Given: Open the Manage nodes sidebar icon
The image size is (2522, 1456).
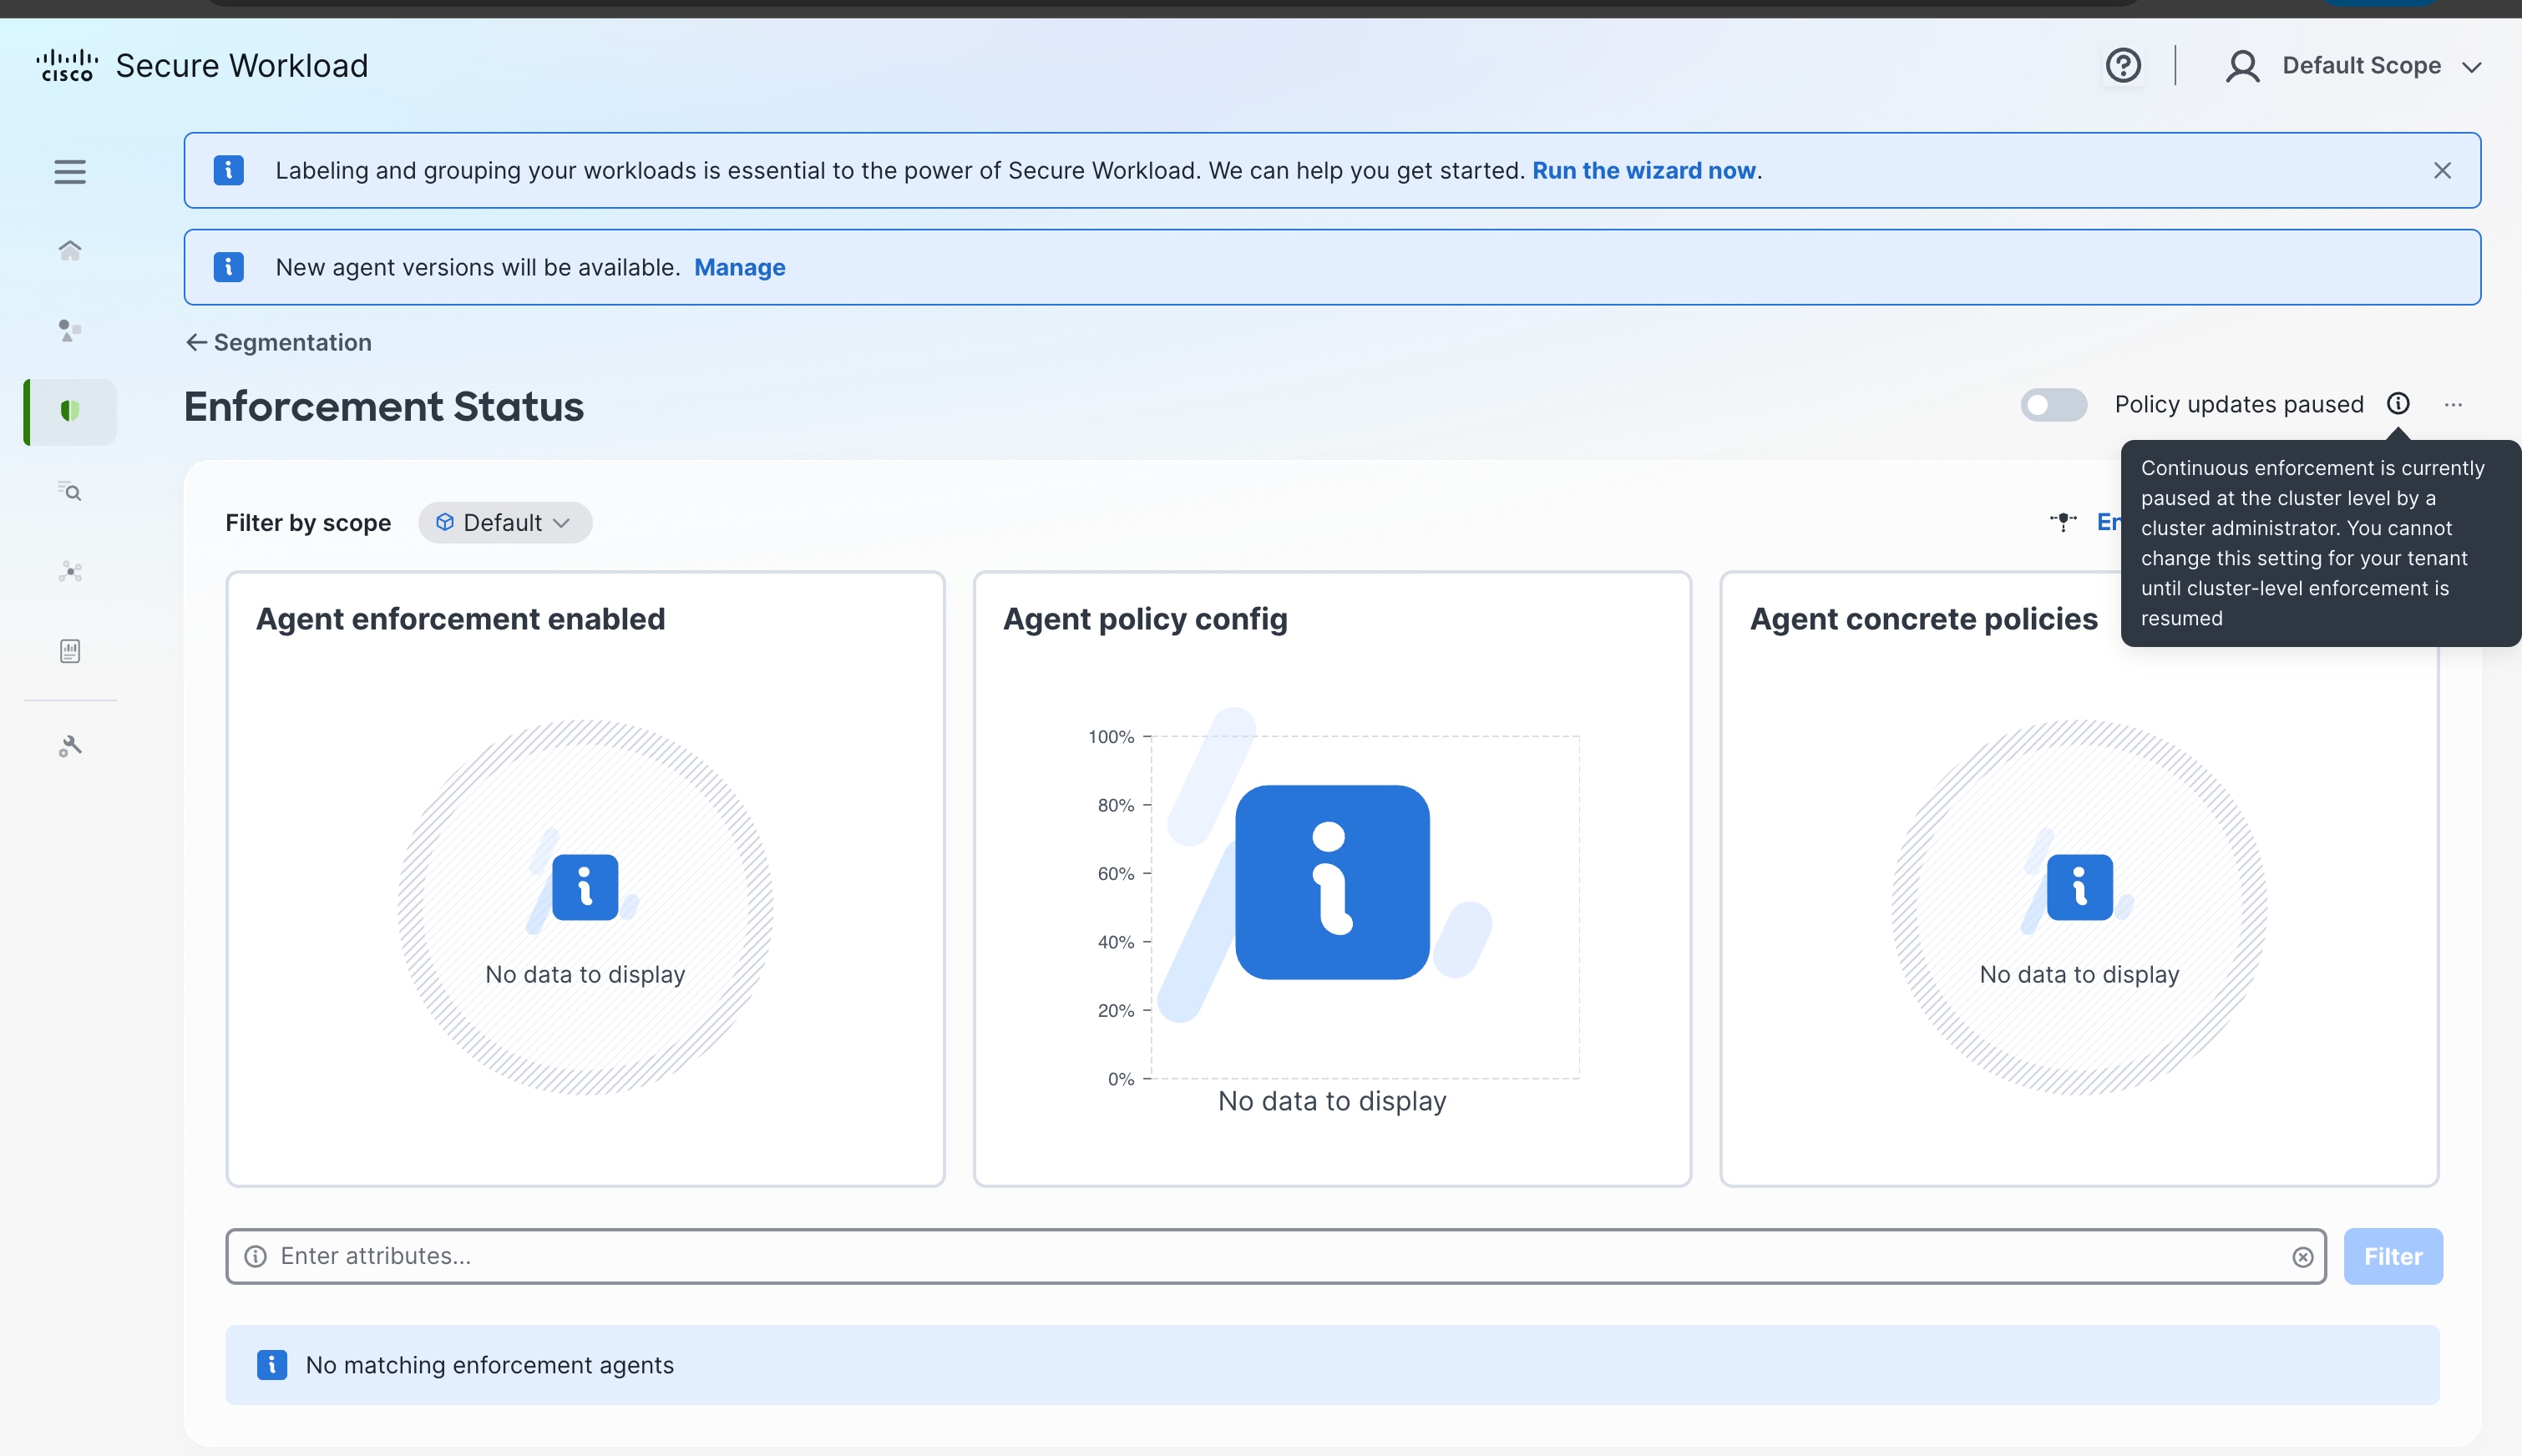Looking at the screenshot, I should pyautogui.click(x=69, y=571).
